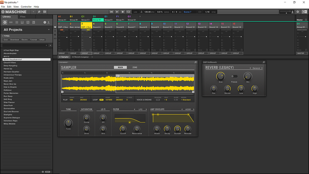Arm recording with the Record button
The image size is (309, 174).
[x=123, y=12]
